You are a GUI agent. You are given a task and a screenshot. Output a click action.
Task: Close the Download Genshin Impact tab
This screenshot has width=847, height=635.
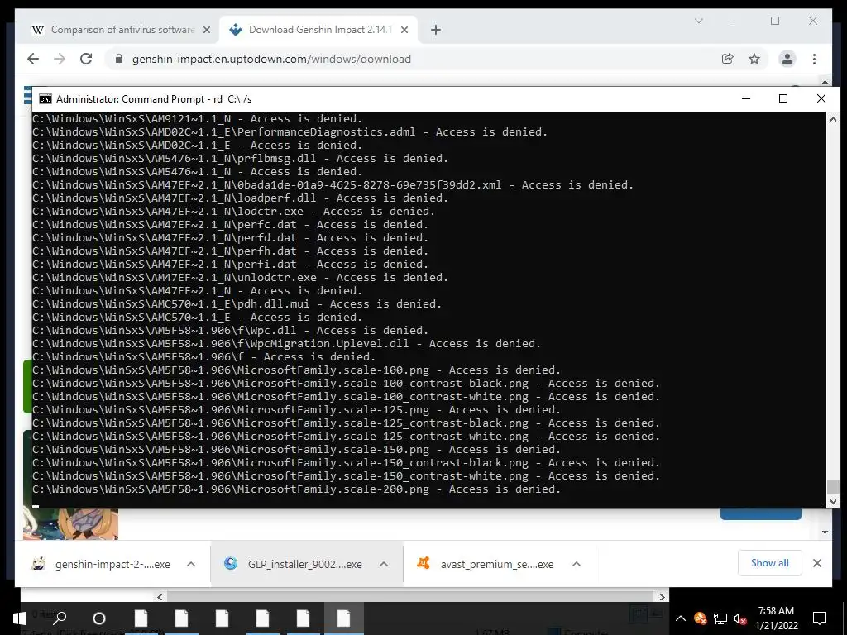point(404,31)
